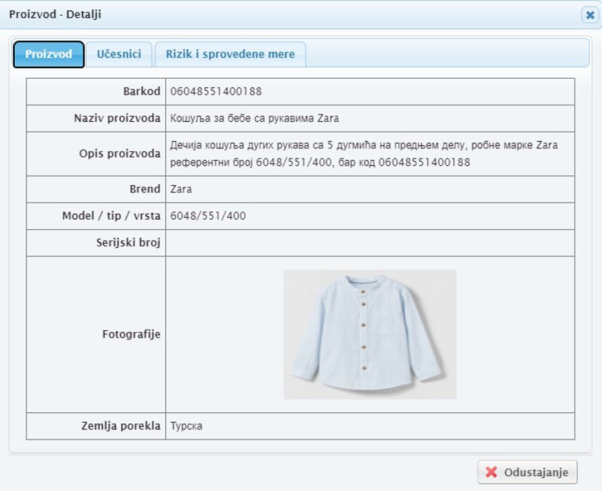Click the Barkod row label
Image resolution: width=602 pixels, height=491 pixels.
(x=142, y=92)
